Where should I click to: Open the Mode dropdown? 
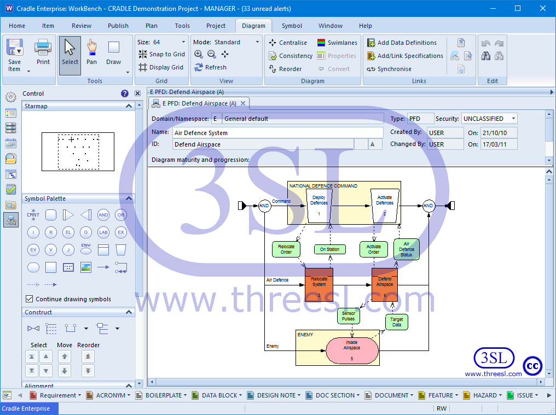click(x=257, y=42)
